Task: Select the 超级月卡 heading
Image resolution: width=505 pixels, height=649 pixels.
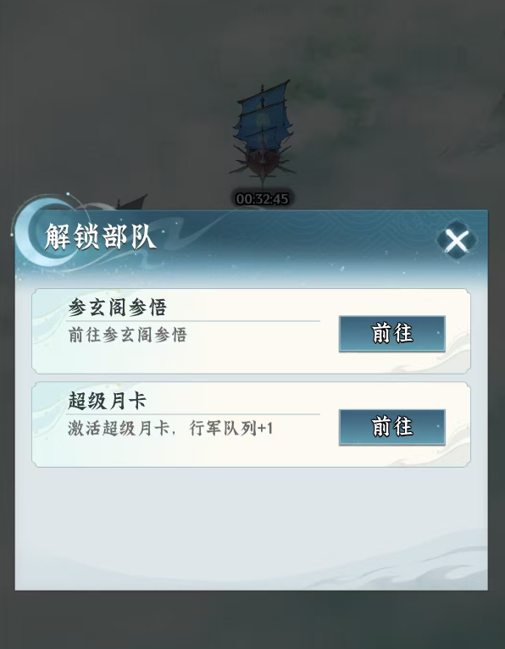Action: (107, 401)
